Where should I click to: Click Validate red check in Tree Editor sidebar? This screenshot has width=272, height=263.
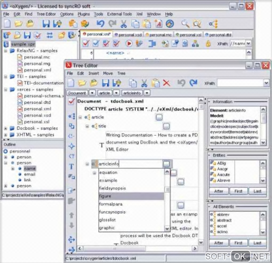click(x=71, y=101)
